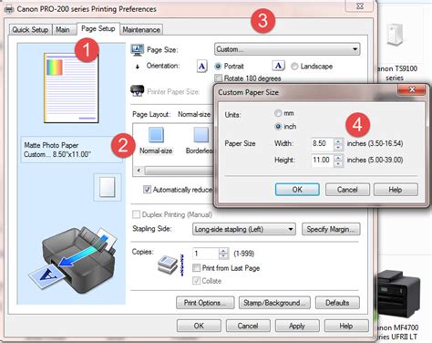Click the Defaults button
Screen dimensions: 432x343
[337, 303]
